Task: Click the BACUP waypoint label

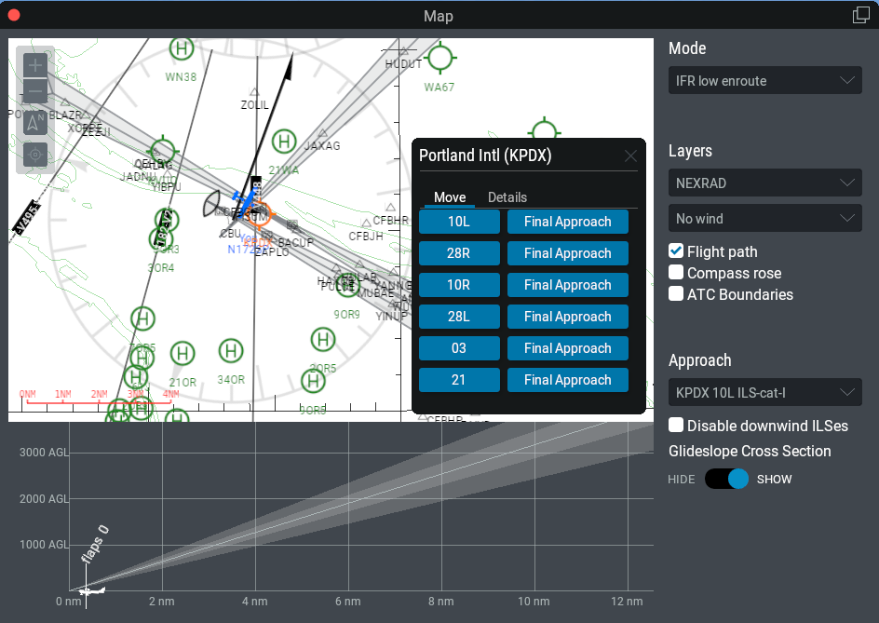Action: point(295,243)
